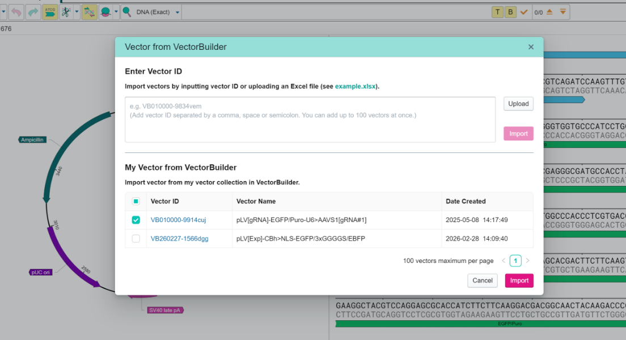Click the date '2026-02-28 14:09:40'
Viewport: 626px width, 340px height.
pyautogui.click(x=477, y=239)
